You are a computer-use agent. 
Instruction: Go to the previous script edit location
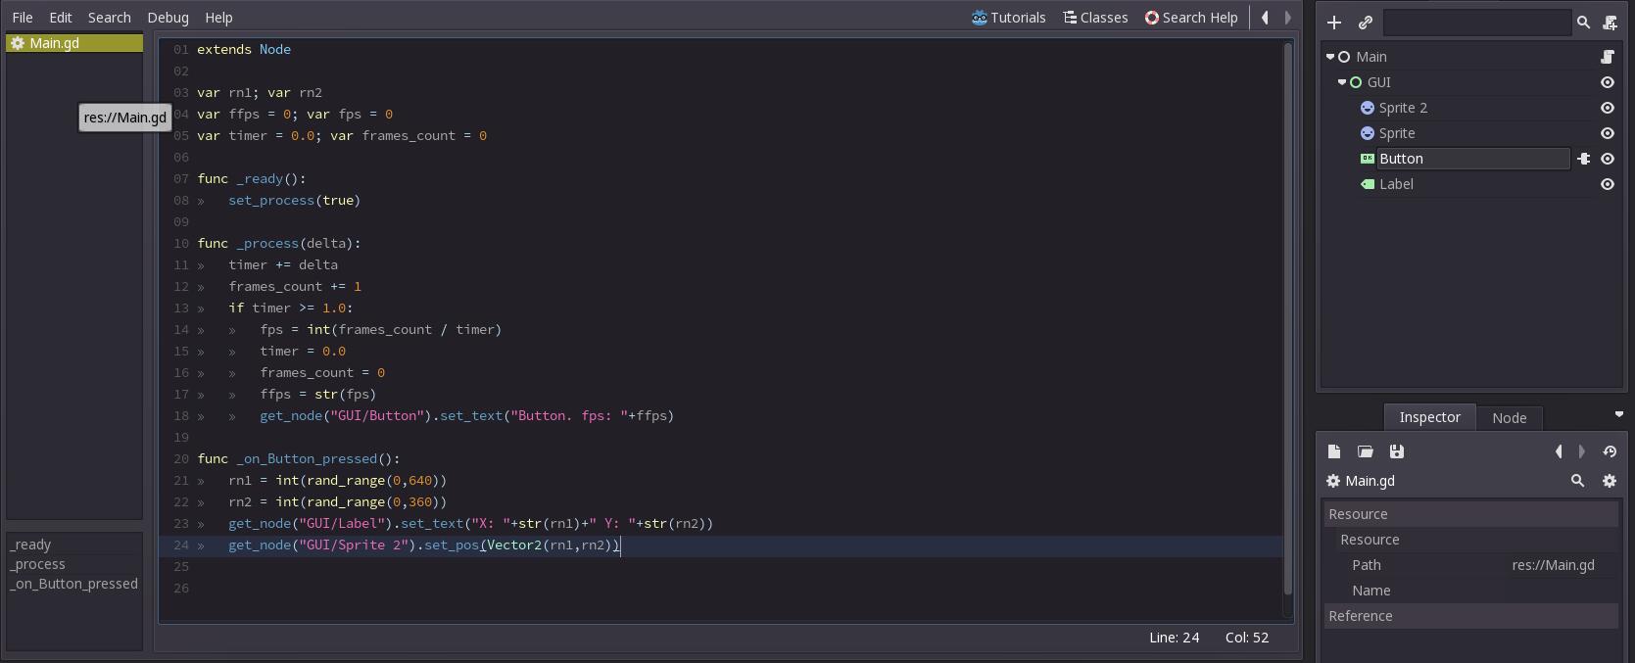pyautogui.click(x=1265, y=18)
